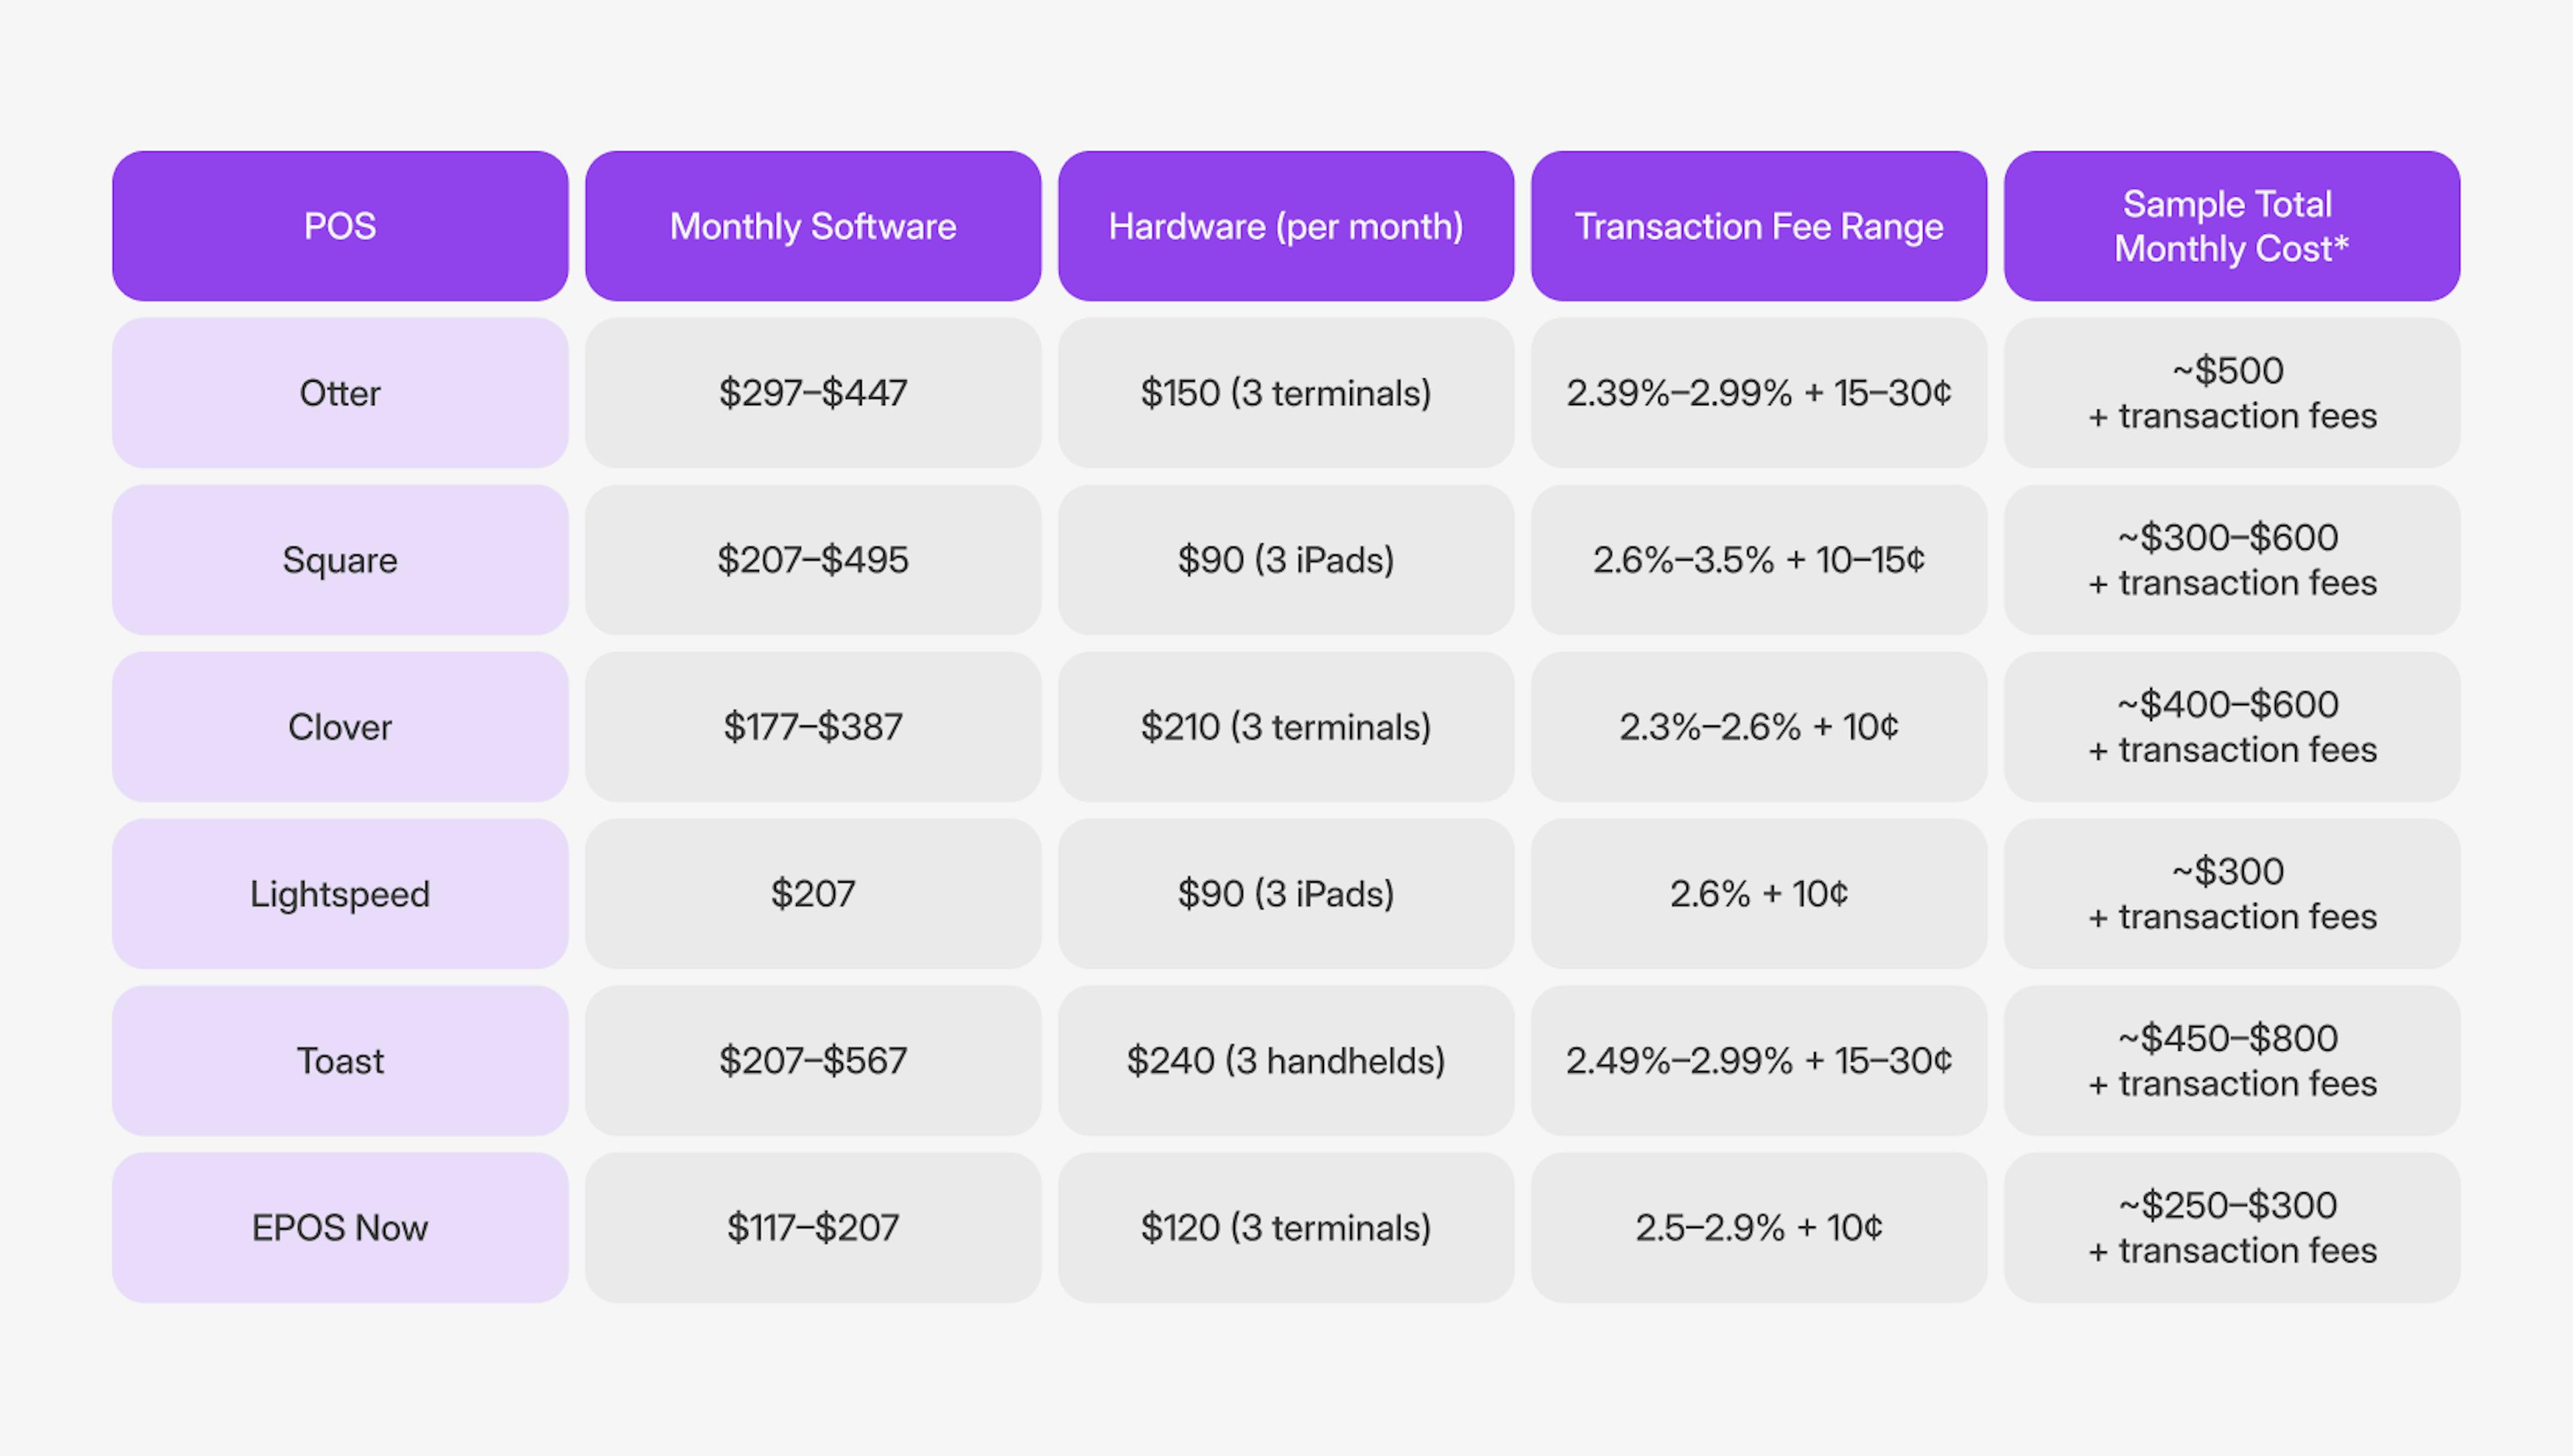The height and width of the screenshot is (1456, 2573).
Task: Select Otter's $150 (3 terminals) cell
Action: pyautogui.click(x=1286, y=393)
